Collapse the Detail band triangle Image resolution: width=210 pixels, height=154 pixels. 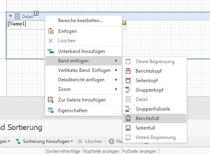10,16
